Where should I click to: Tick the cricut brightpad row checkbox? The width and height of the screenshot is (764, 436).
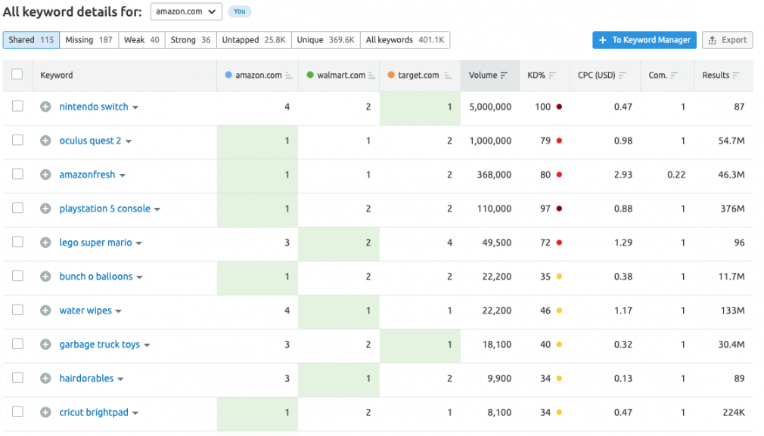pyautogui.click(x=17, y=411)
